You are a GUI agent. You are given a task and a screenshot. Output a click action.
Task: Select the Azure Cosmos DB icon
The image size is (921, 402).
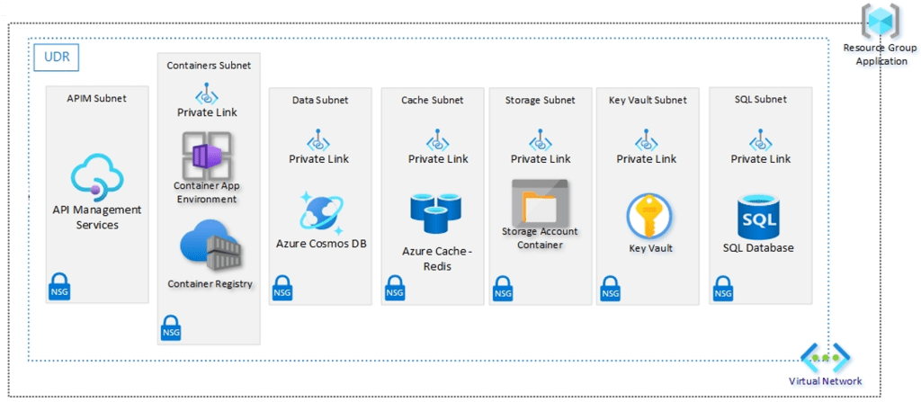(321, 211)
